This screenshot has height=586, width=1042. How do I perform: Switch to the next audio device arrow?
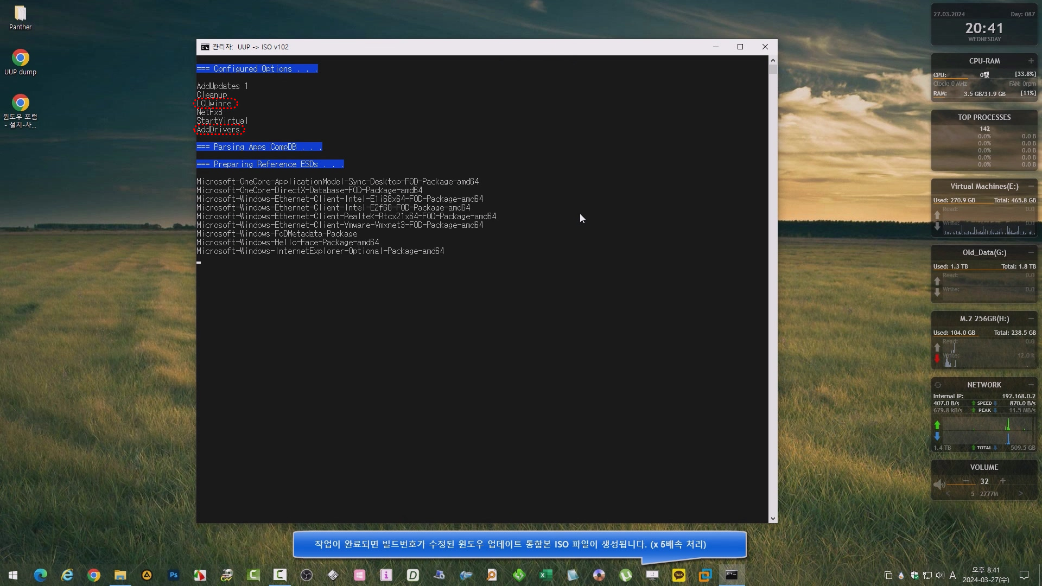tap(1021, 494)
